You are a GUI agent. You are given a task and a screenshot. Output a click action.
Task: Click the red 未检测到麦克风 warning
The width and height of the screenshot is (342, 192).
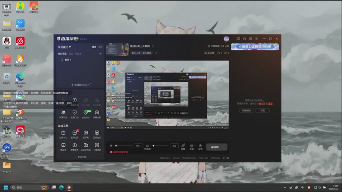[119, 152]
